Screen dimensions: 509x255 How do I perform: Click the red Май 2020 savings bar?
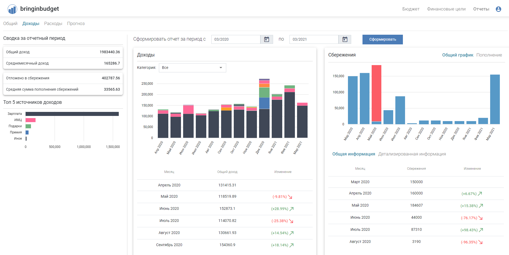tap(376, 93)
